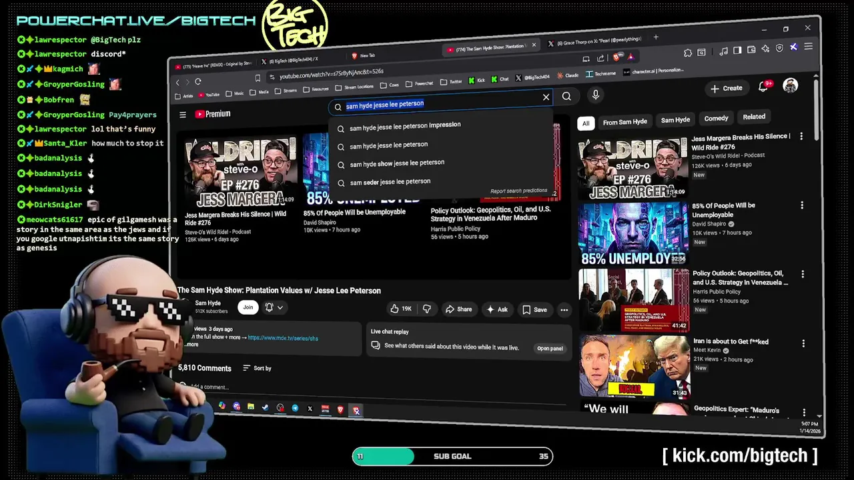Open sidebar thumbnail of Iran is about to video

[x=634, y=366]
